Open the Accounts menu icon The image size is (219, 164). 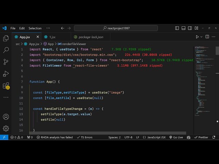click(6, 117)
